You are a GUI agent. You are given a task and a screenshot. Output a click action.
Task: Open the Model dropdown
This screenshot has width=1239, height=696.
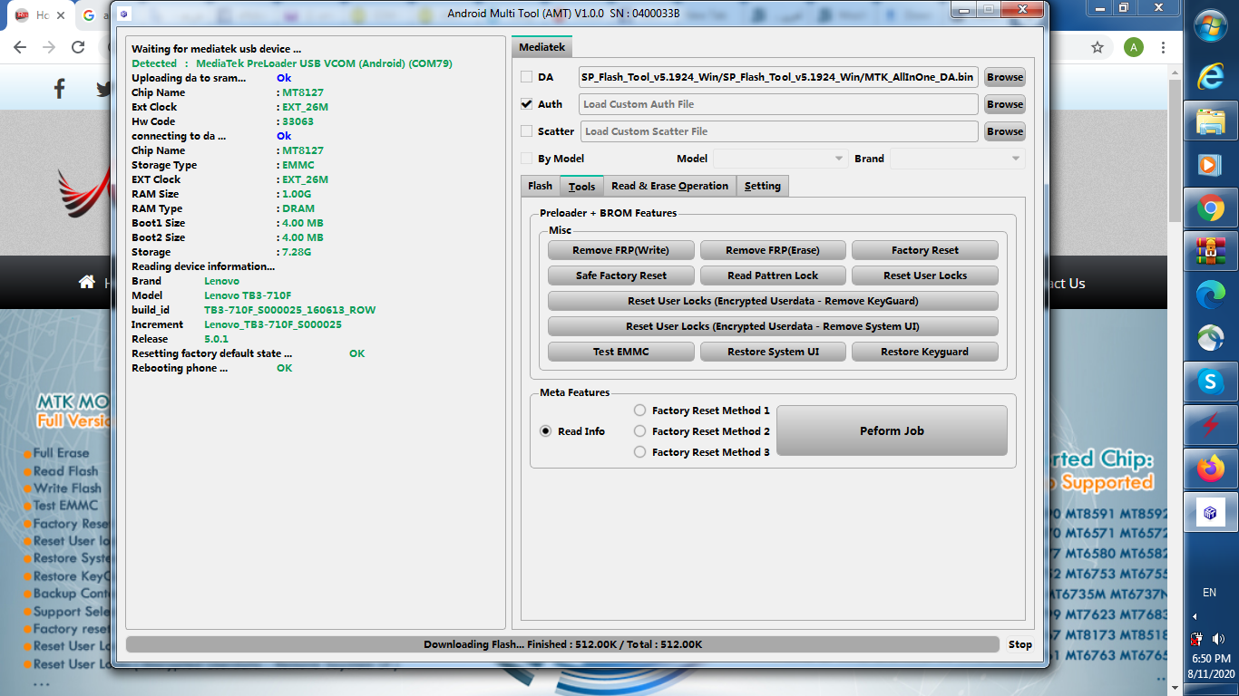point(781,159)
